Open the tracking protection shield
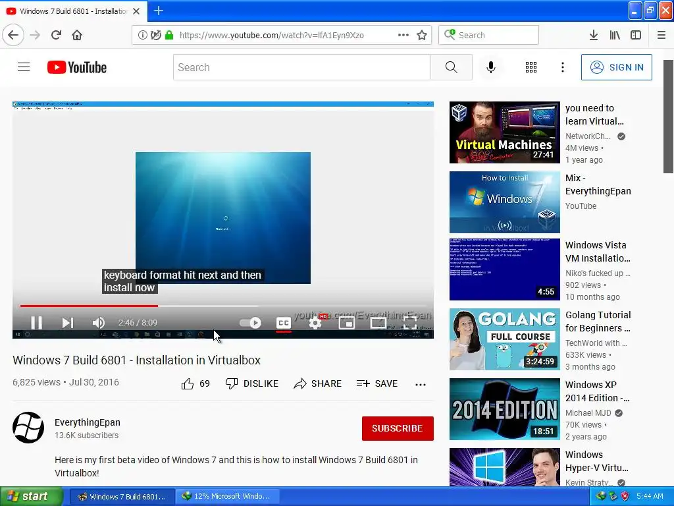Image resolution: width=674 pixels, height=506 pixels. tap(156, 35)
